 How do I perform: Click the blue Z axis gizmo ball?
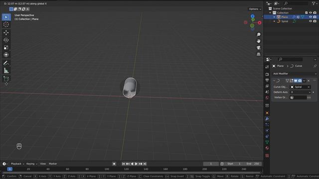point(253,16)
